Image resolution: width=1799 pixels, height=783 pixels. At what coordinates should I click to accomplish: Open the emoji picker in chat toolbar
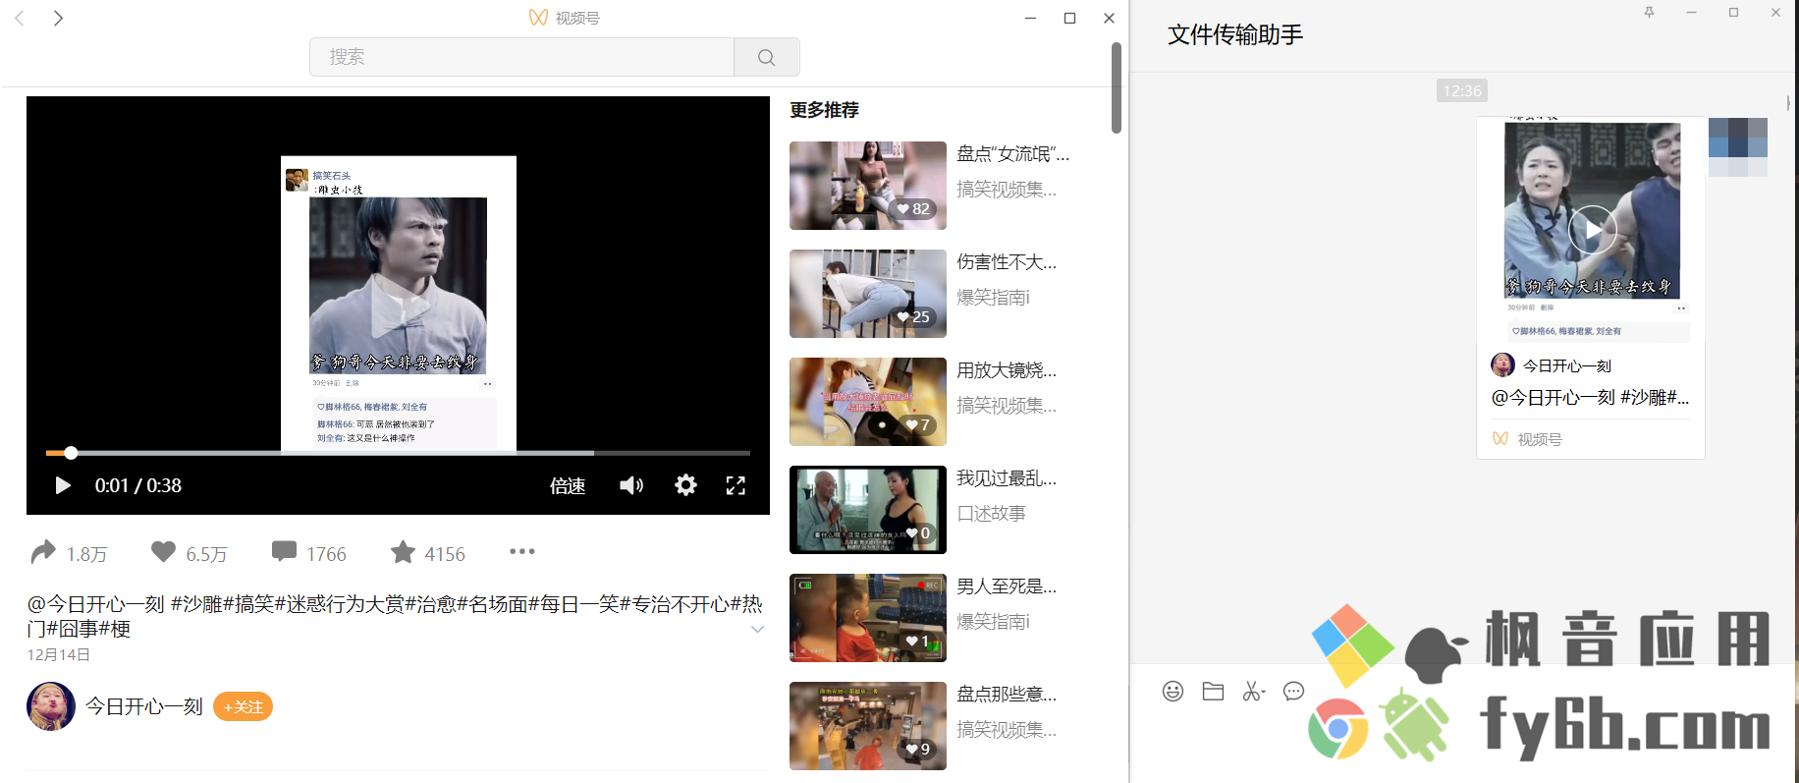coord(1172,691)
